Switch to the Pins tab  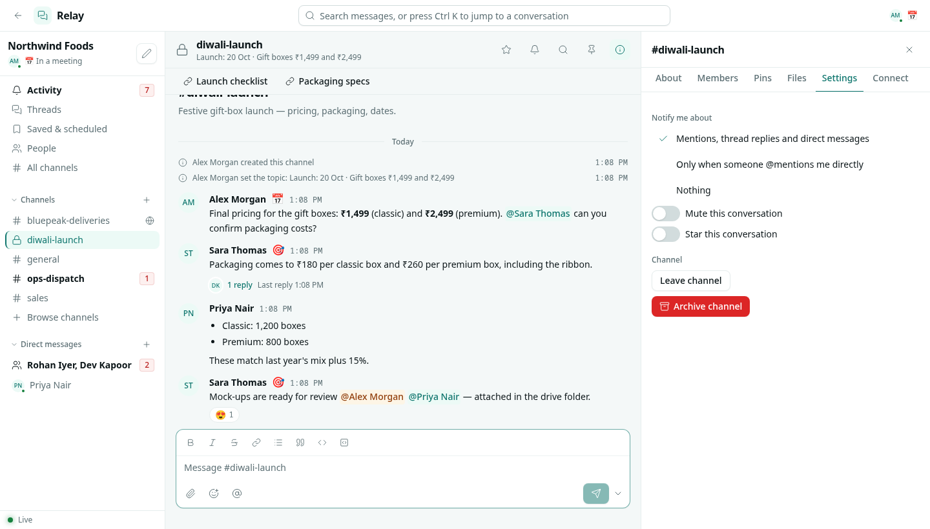click(x=763, y=78)
